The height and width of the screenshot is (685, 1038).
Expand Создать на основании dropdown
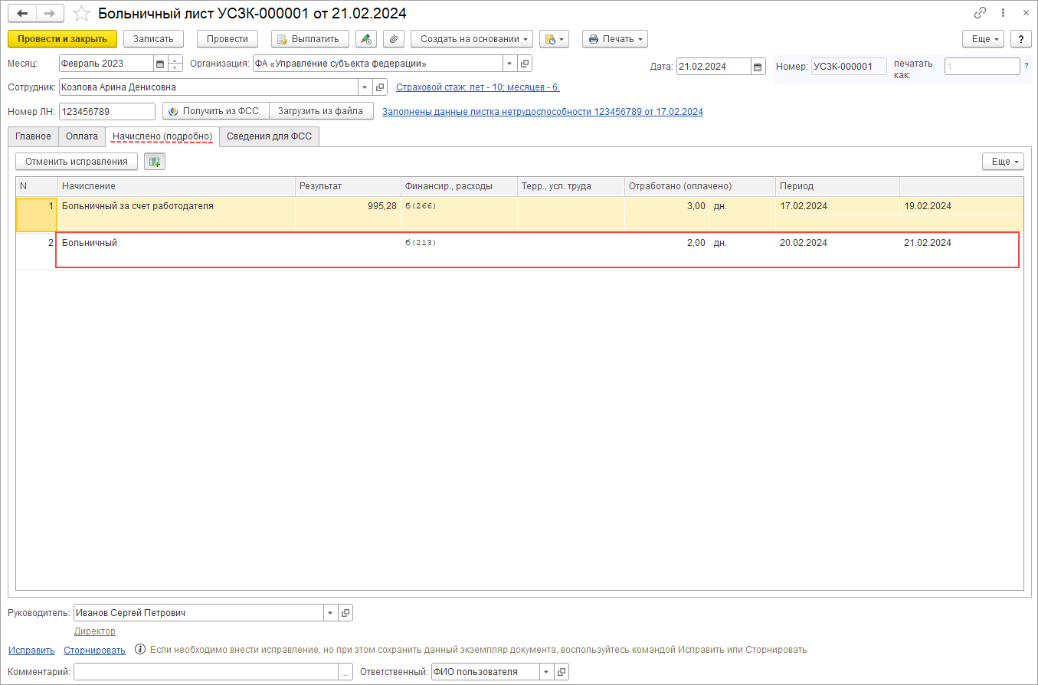(472, 38)
